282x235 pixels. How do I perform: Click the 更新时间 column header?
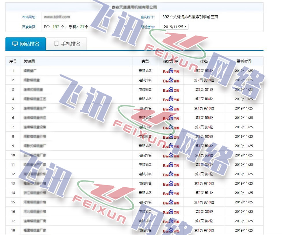pos(244,61)
